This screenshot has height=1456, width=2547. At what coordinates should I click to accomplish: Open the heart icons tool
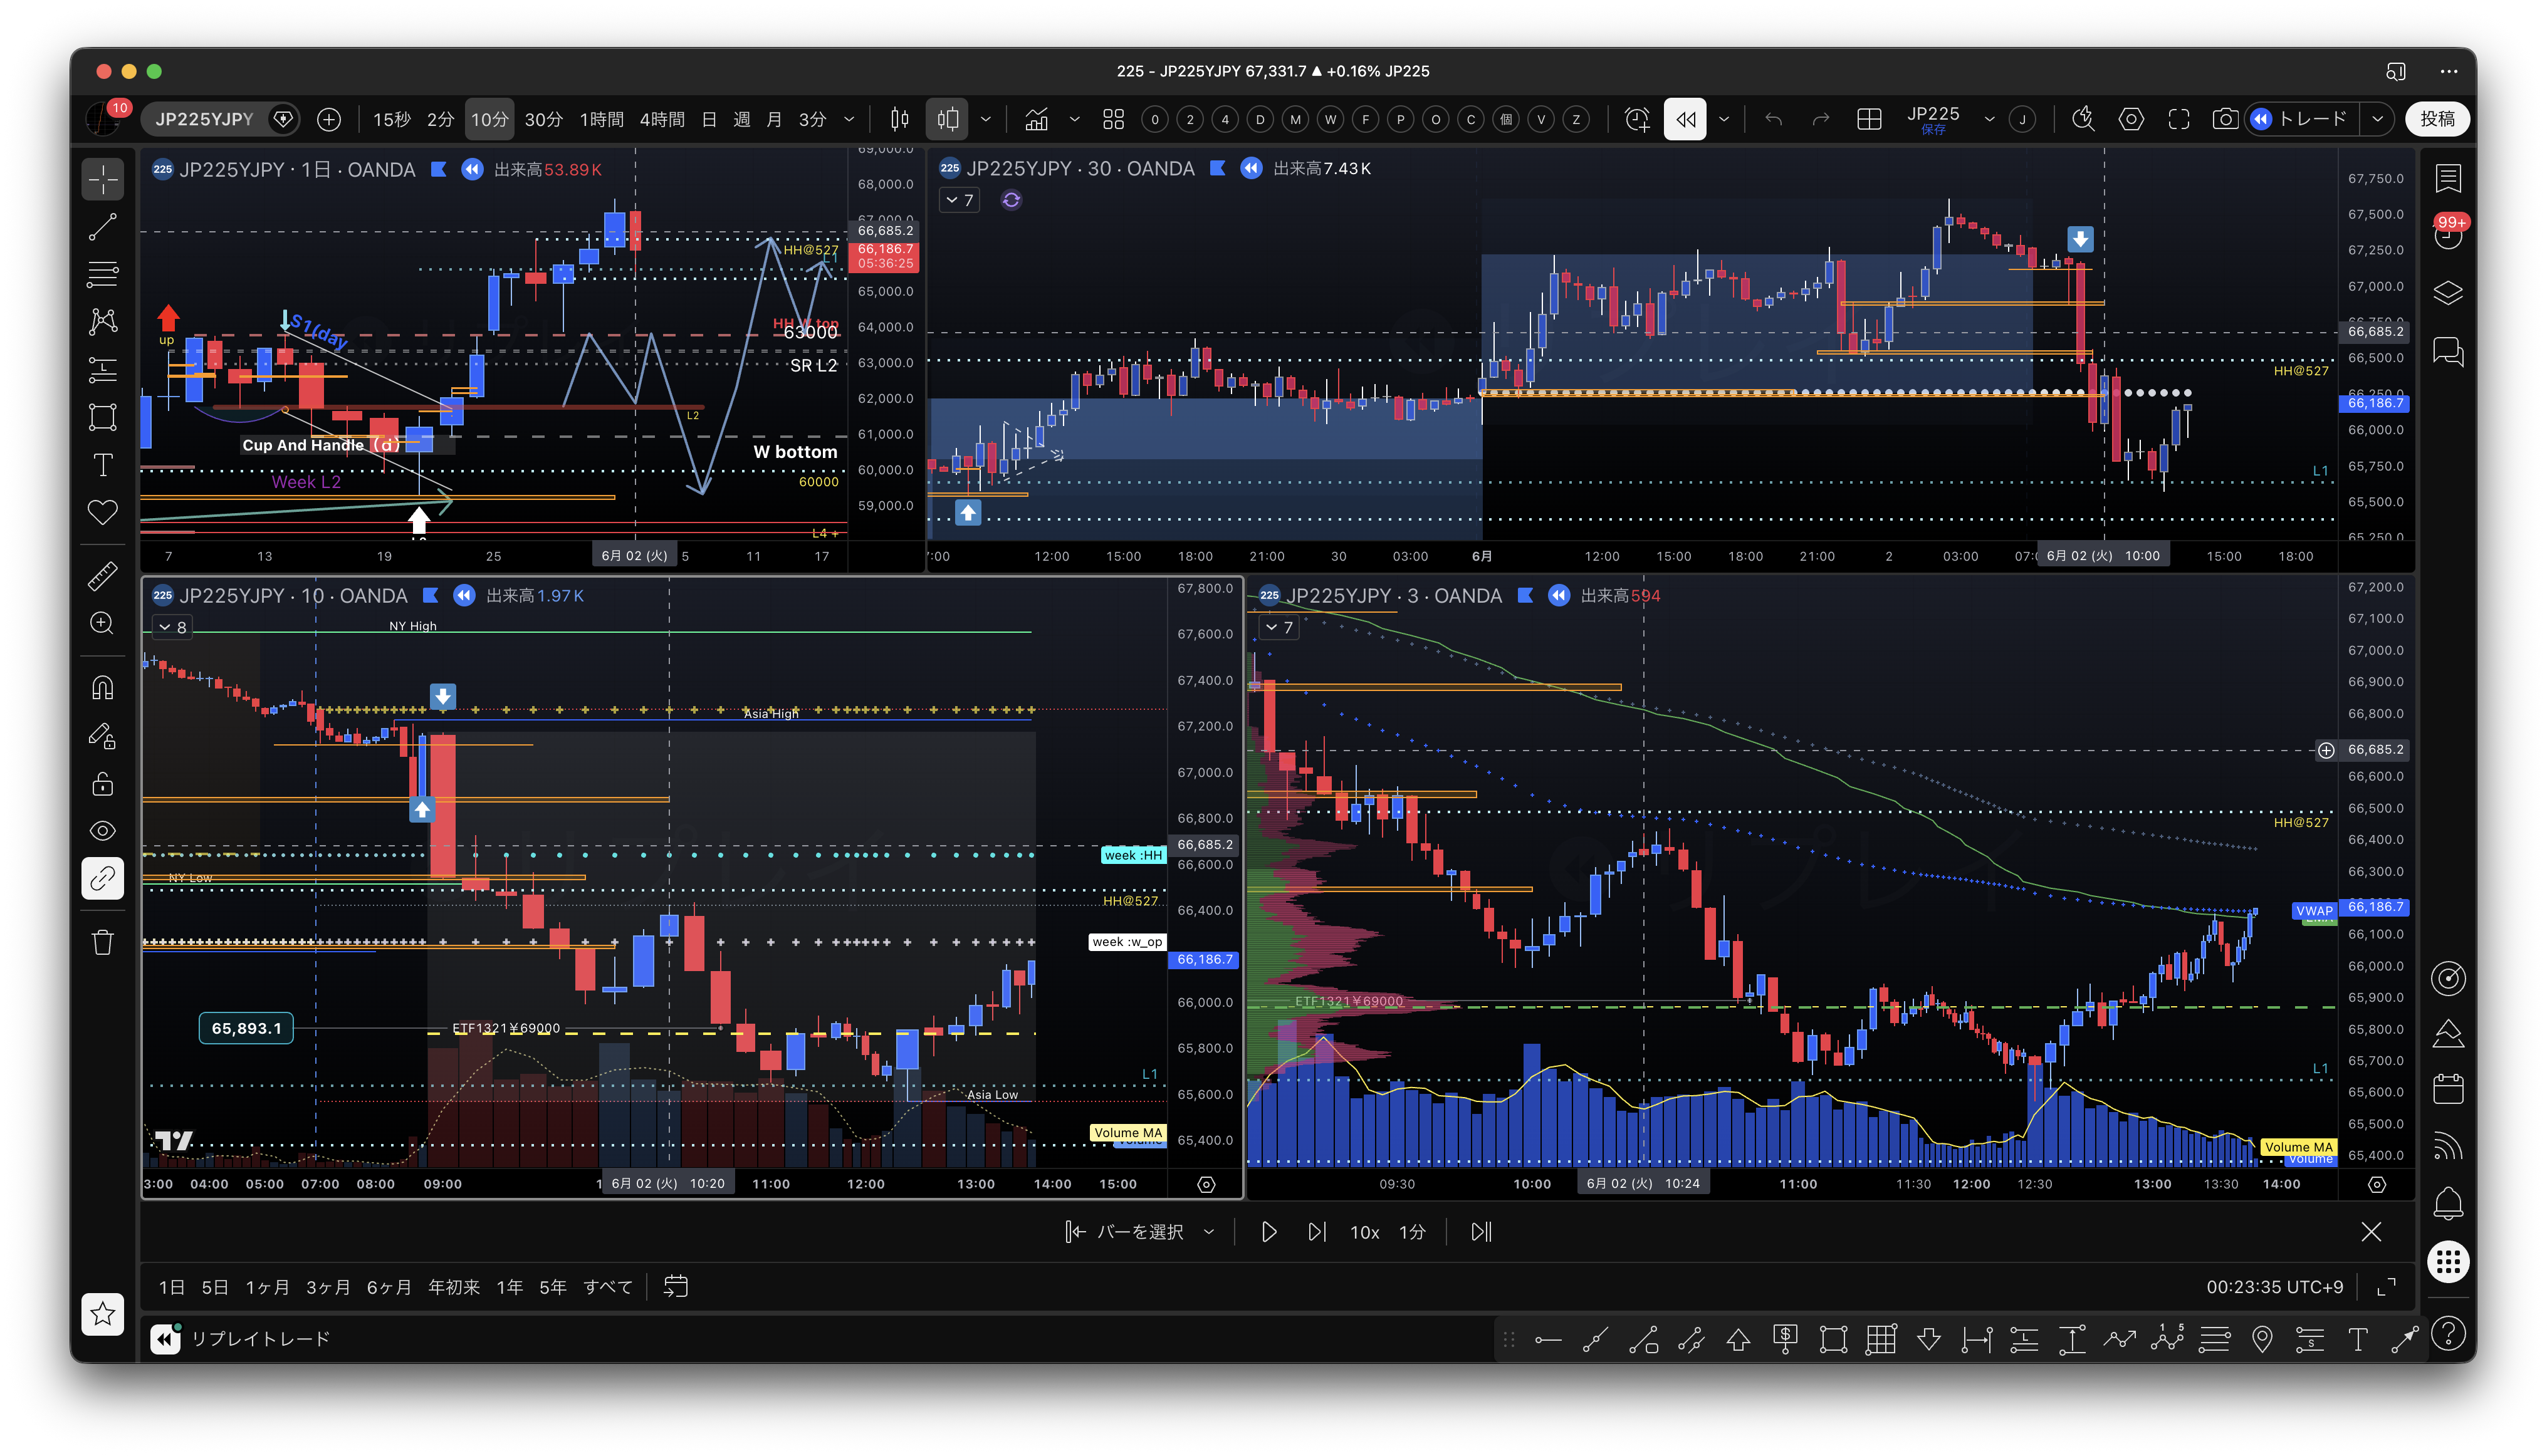pos(103,512)
